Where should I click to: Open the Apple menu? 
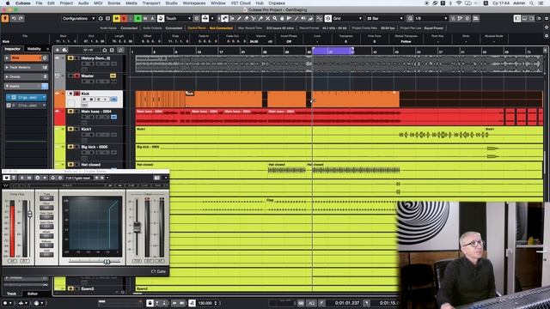click(8, 3)
